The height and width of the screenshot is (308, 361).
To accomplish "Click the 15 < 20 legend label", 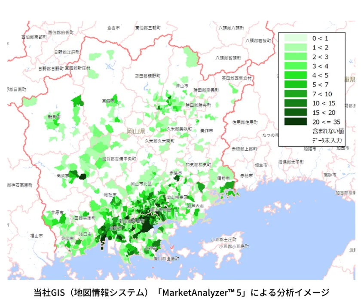I will point(324,113).
